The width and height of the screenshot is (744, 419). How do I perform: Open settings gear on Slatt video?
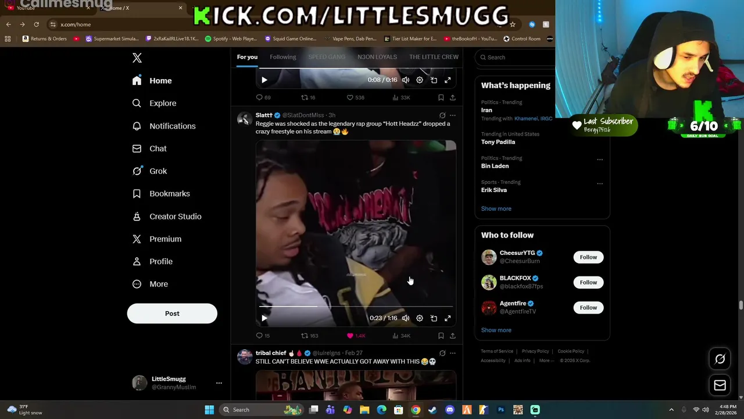point(420,318)
